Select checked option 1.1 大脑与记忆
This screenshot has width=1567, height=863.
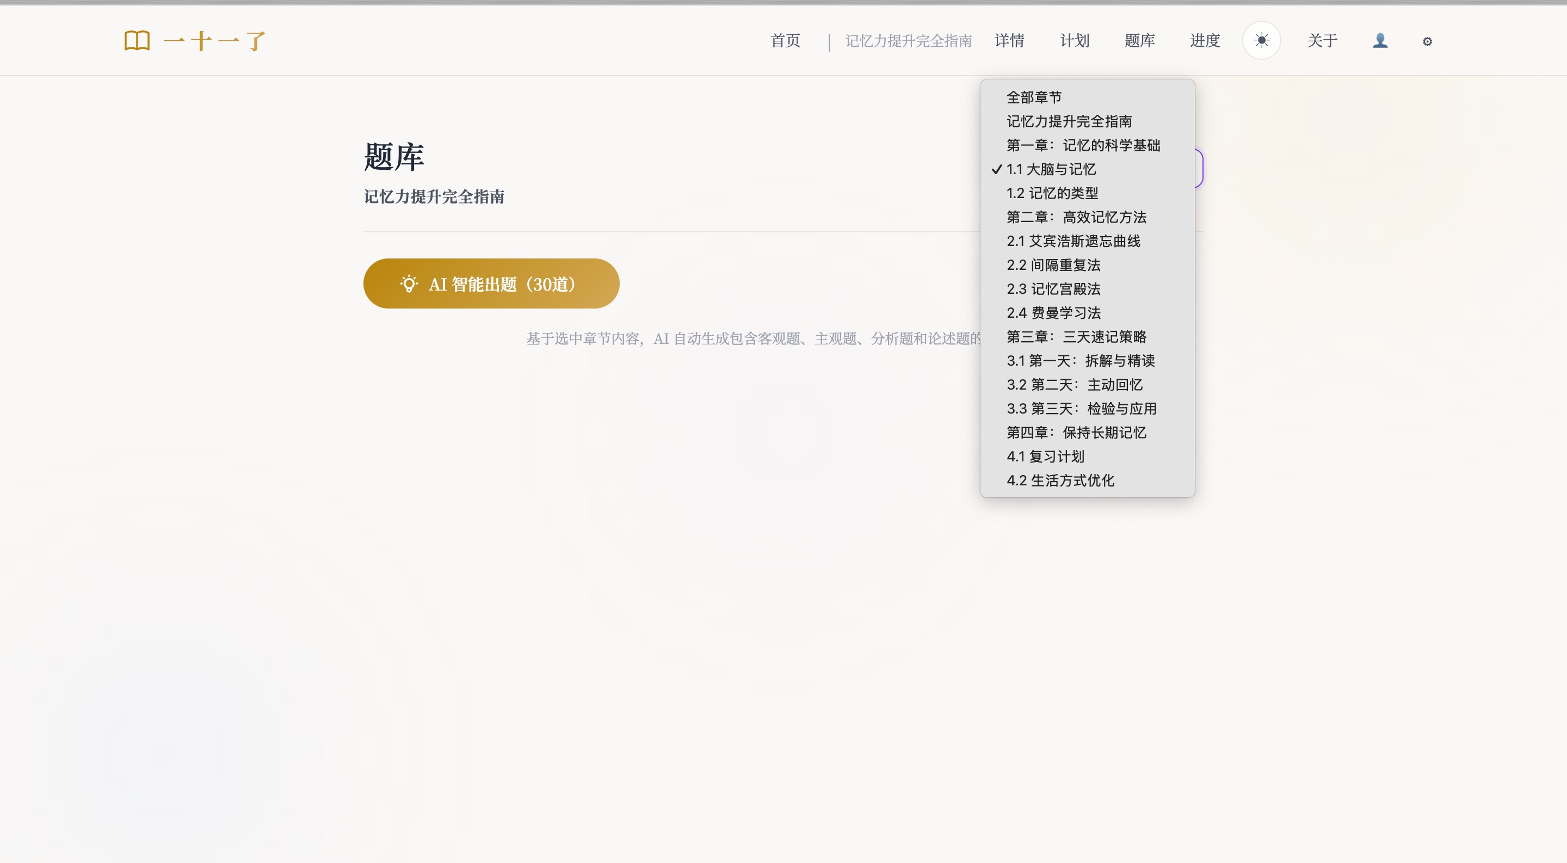click(x=1087, y=169)
